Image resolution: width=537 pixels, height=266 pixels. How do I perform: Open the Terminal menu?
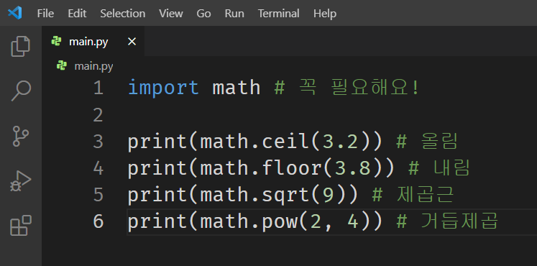tap(278, 14)
